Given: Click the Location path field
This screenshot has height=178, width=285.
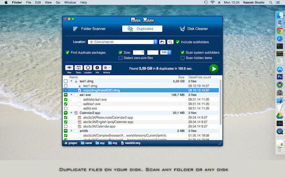Looking at the screenshot, I should [121, 42].
